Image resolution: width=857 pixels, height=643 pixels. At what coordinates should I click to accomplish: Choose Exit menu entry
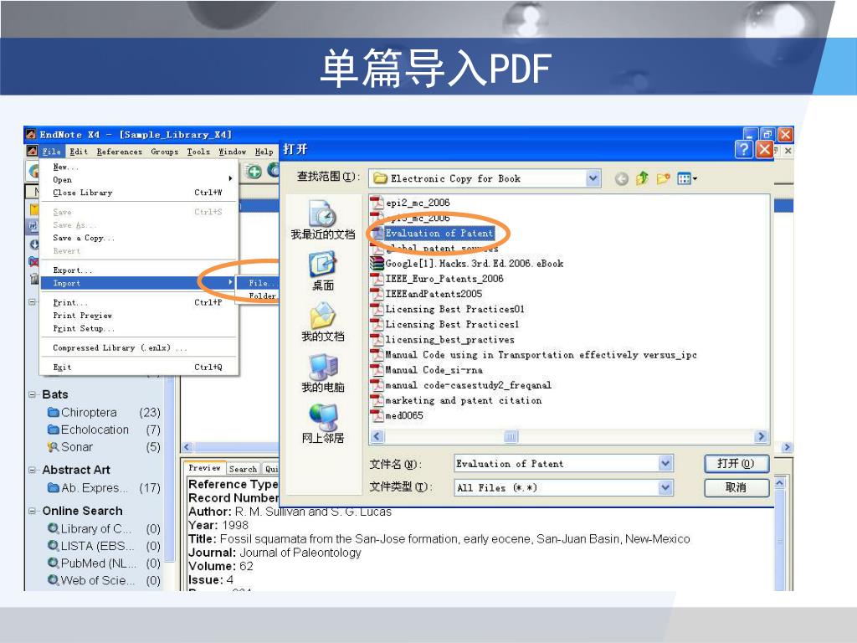point(139,367)
